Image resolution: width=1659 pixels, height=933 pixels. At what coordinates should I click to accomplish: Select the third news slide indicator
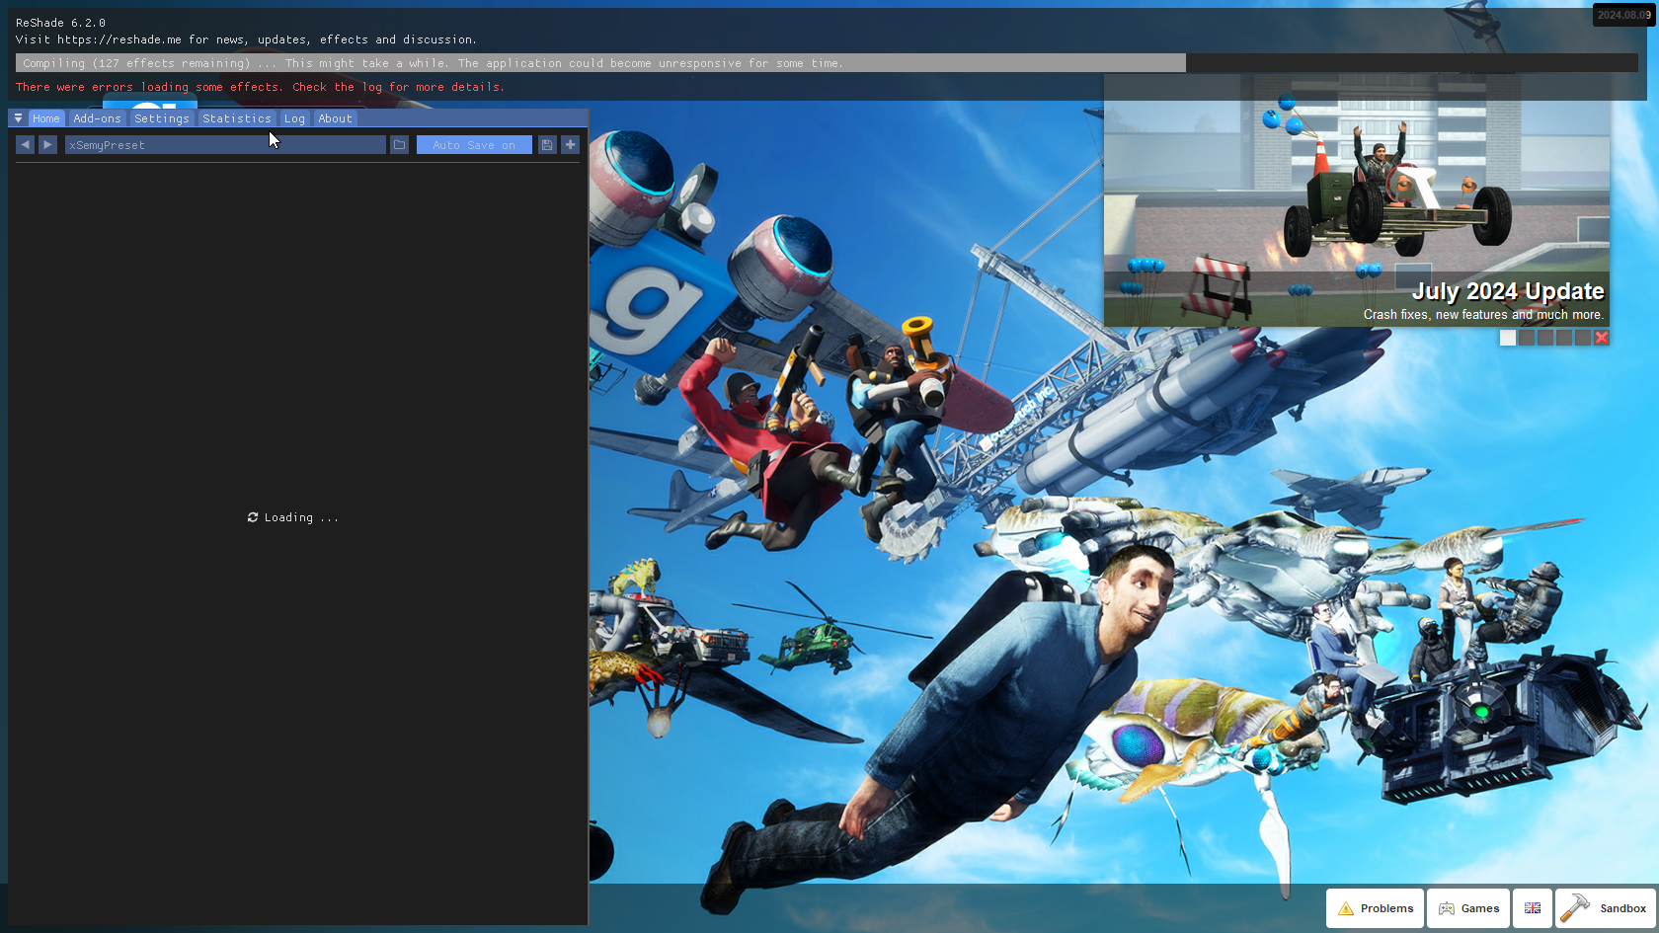pyautogui.click(x=1545, y=338)
